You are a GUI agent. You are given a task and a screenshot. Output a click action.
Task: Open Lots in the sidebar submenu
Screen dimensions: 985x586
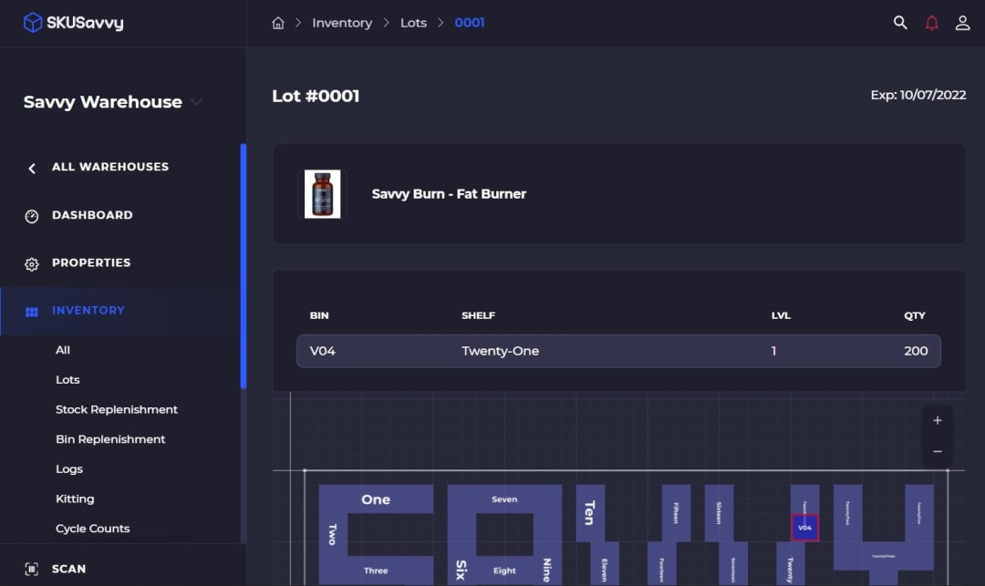[67, 380]
